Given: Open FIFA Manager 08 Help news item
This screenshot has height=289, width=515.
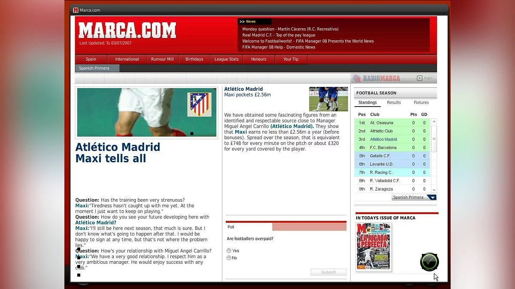Looking at the screenshot, I should click(279, 47).
